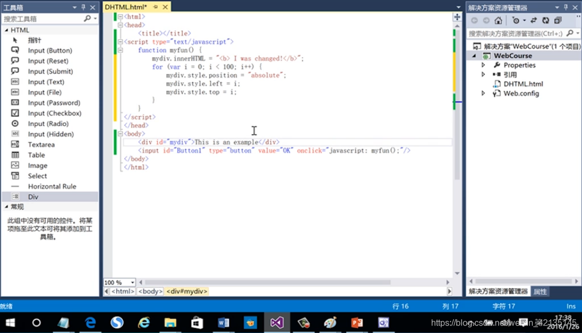The width and height of the screenshot is (582, 333).
Task: Click the <body> breadcrumb tag
Action: coord(150,291)
